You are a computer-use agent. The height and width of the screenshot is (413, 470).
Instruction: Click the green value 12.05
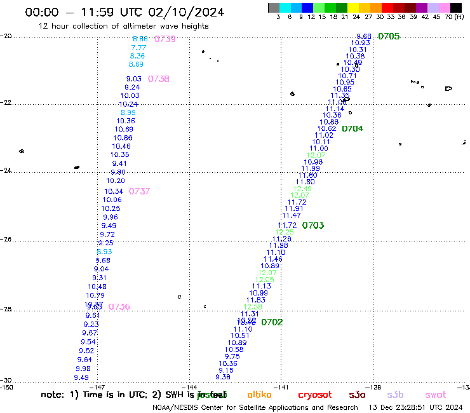(264, 280)
